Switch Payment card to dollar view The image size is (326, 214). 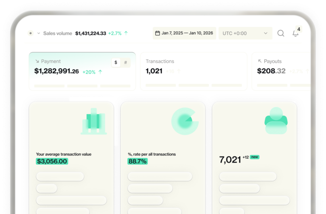click(116, 62)
